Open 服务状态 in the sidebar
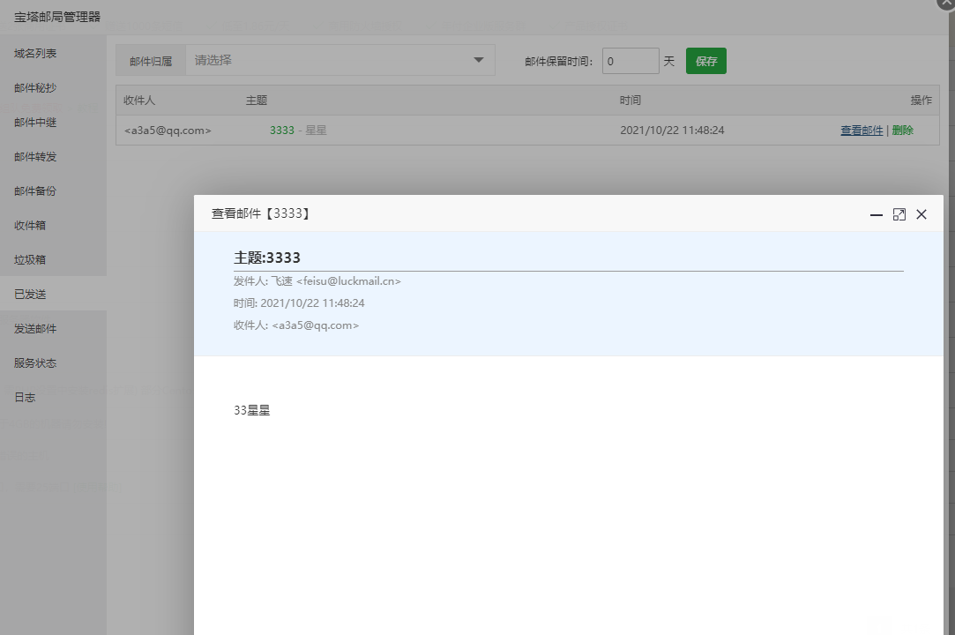This screenshot has width=955, height=635. point(35,362)
